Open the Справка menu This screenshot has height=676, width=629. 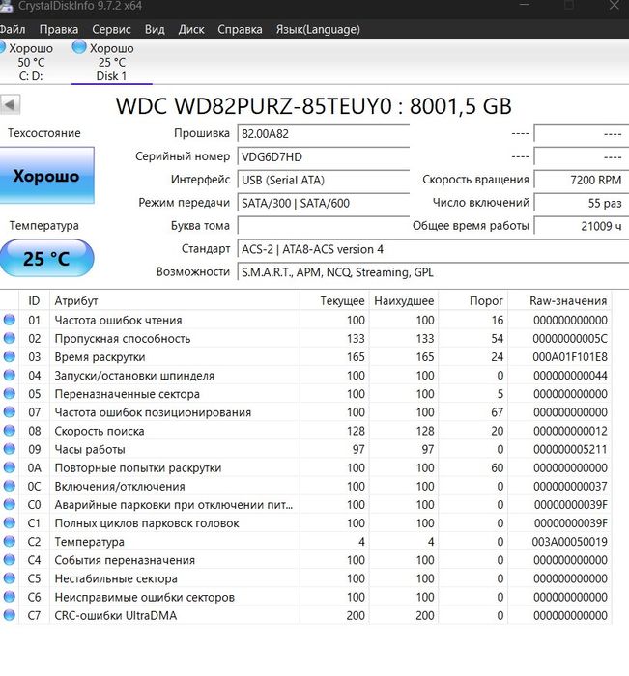click(x=240, y=29)
